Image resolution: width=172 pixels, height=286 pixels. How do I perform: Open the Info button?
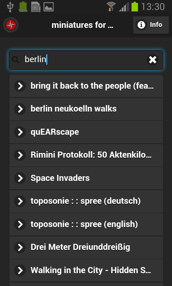pyautogui.click(x=151, y=25)
